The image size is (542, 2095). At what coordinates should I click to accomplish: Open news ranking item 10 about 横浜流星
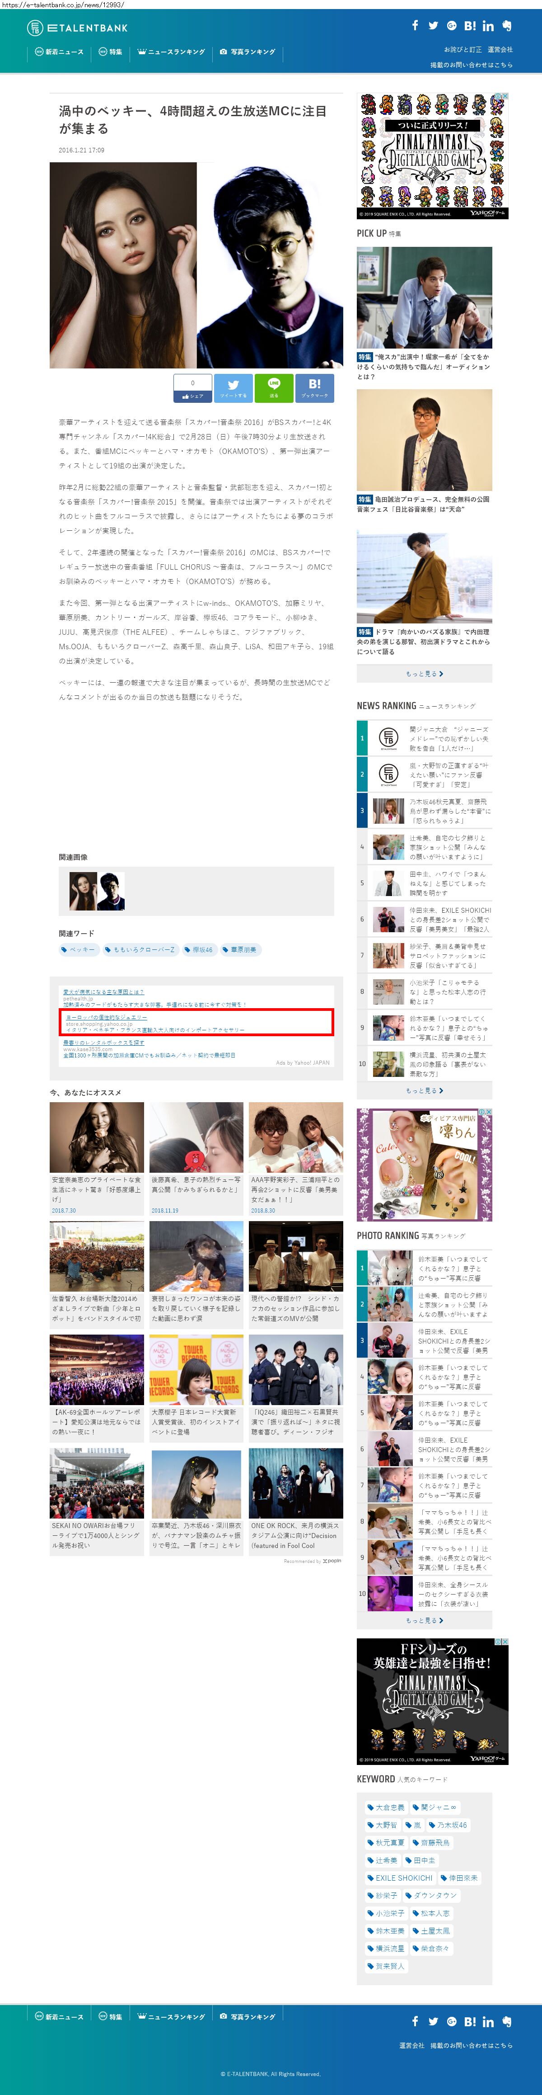click(x=424, y=1064)
